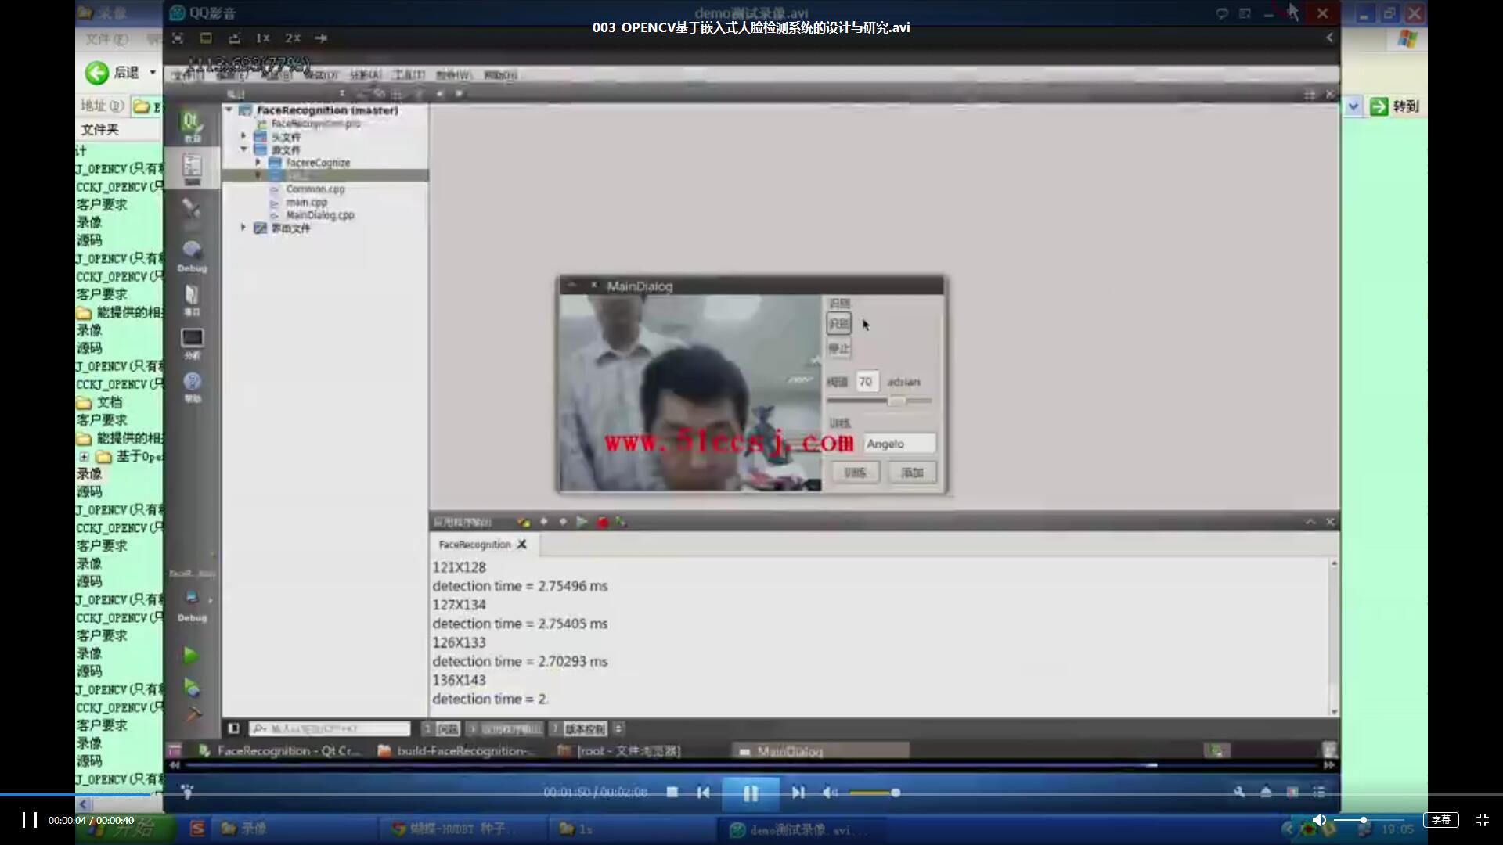Click QQ影音 eject/open file icon
Image resolution: width=1503 pixels, height=845 pixels.
coord(1266,792)
